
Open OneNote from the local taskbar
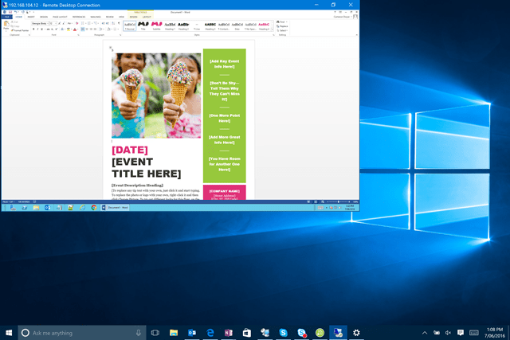(x=229, y=332)
